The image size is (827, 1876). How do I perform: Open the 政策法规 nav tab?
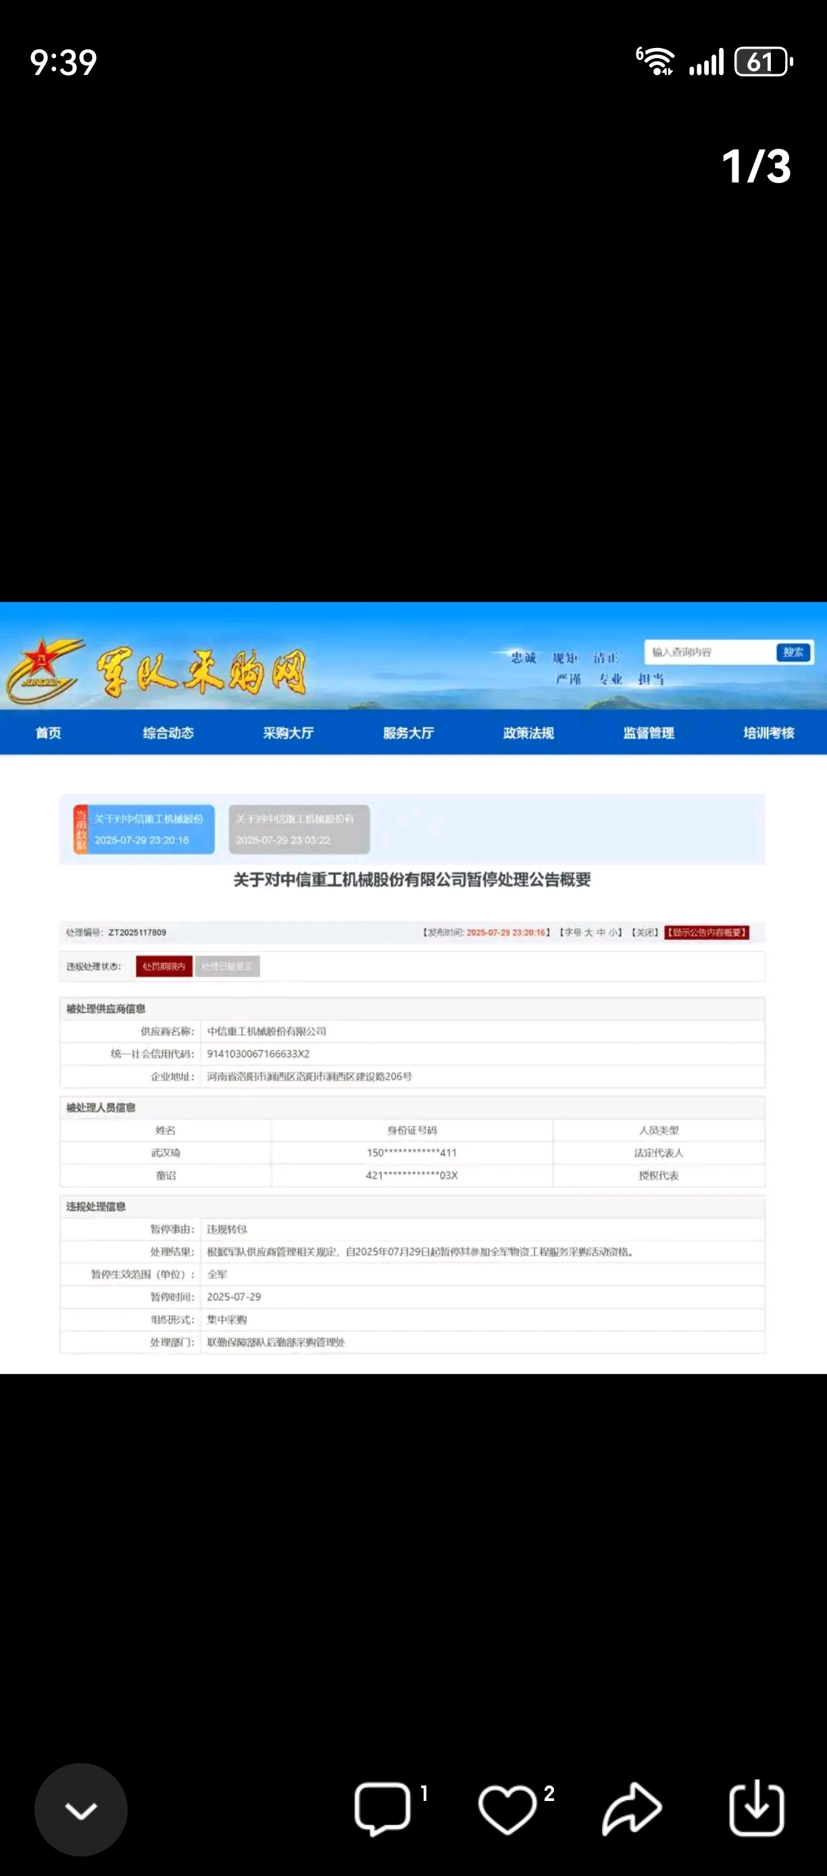(x=528, y=733)
